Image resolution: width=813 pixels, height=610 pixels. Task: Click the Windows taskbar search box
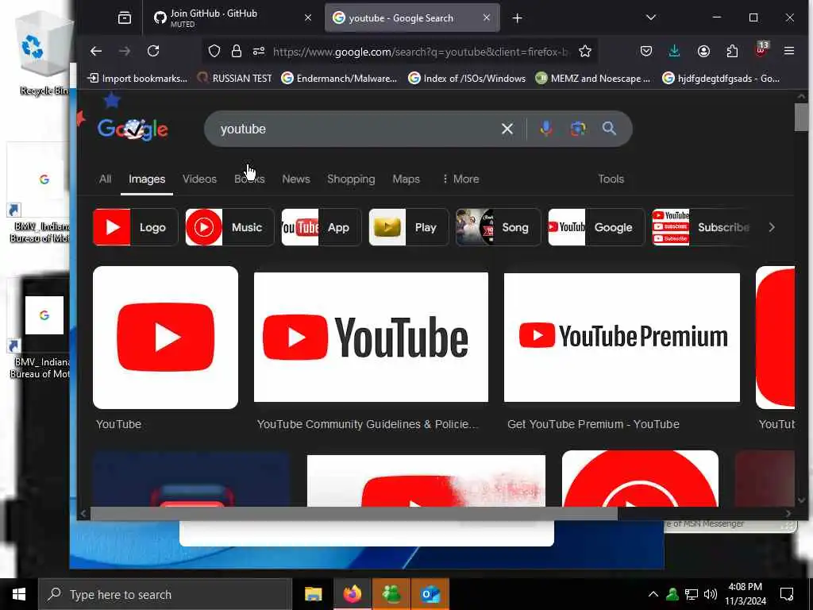[x=165, y=594]
